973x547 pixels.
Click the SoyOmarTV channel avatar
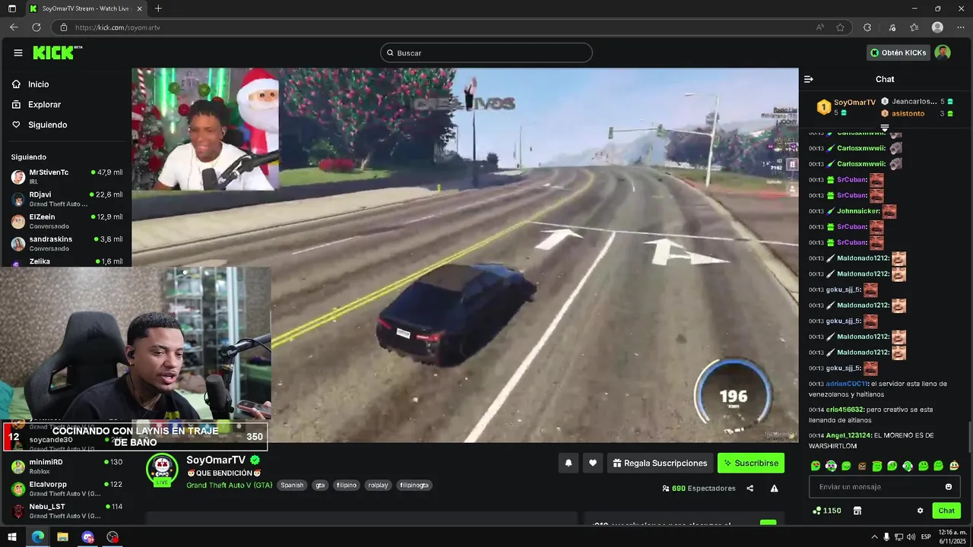point(162,469)
